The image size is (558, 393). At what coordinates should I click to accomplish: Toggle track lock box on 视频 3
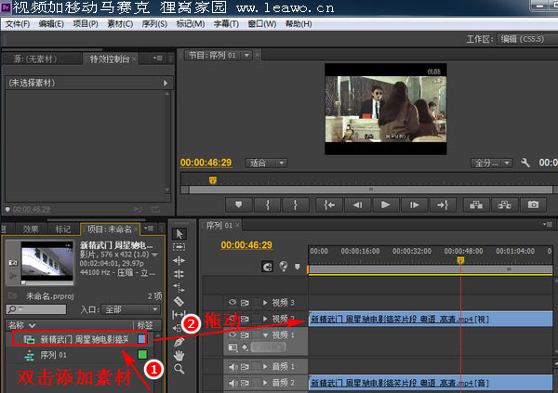pyautogui.click(x=256, y=303)
